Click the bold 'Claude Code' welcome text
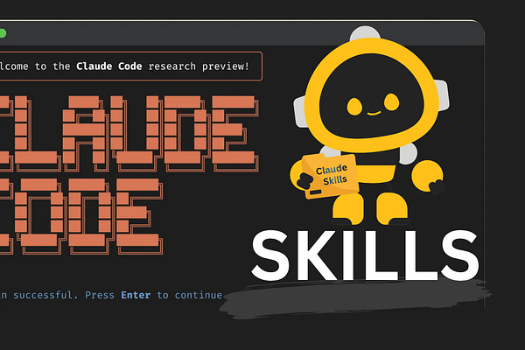The image size is (525, 350). click(109, 66)
